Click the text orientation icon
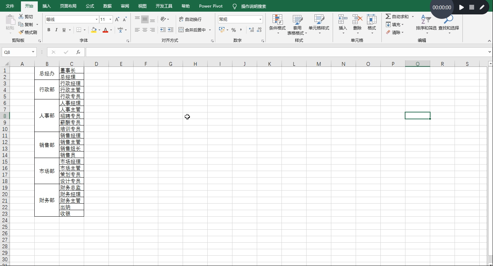This screenshot has height=266, width=493. pyautogui.click(x=163, y=19)
